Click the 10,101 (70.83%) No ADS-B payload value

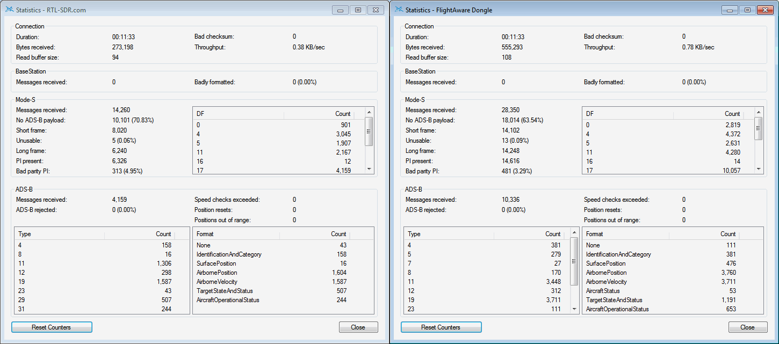pos(133,120)
